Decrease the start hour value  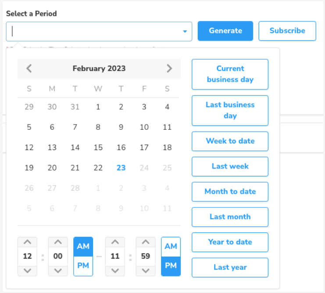(x=27, y=270)
